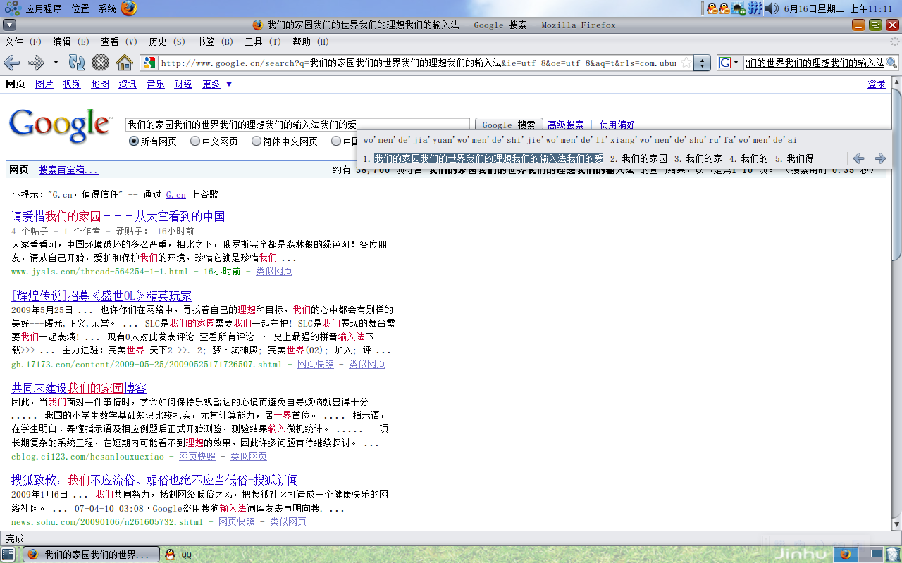The height and width of the screenshot is (563, 902).
Task: Open the 编辑 menu
Action: (x=70, y=42)
